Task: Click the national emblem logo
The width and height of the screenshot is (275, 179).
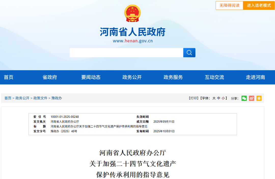Action: pyautogui.click(x=132, y=13)
